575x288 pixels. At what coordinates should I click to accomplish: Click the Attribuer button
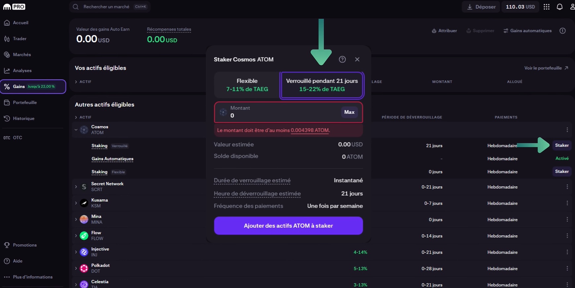[x=444, y=31]
